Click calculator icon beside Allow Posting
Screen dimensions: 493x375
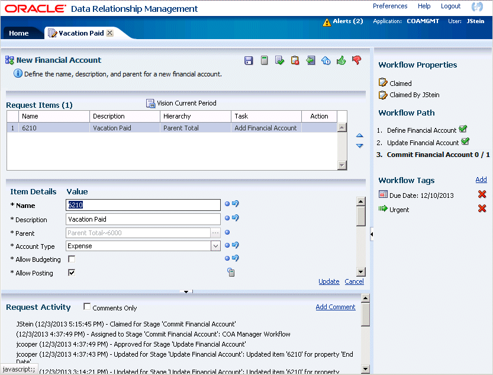pyautogui.click(x=231, y=273)
